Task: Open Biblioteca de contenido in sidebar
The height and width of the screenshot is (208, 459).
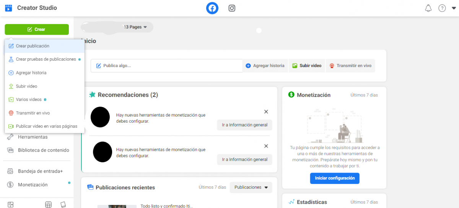Action: (43, 150)
